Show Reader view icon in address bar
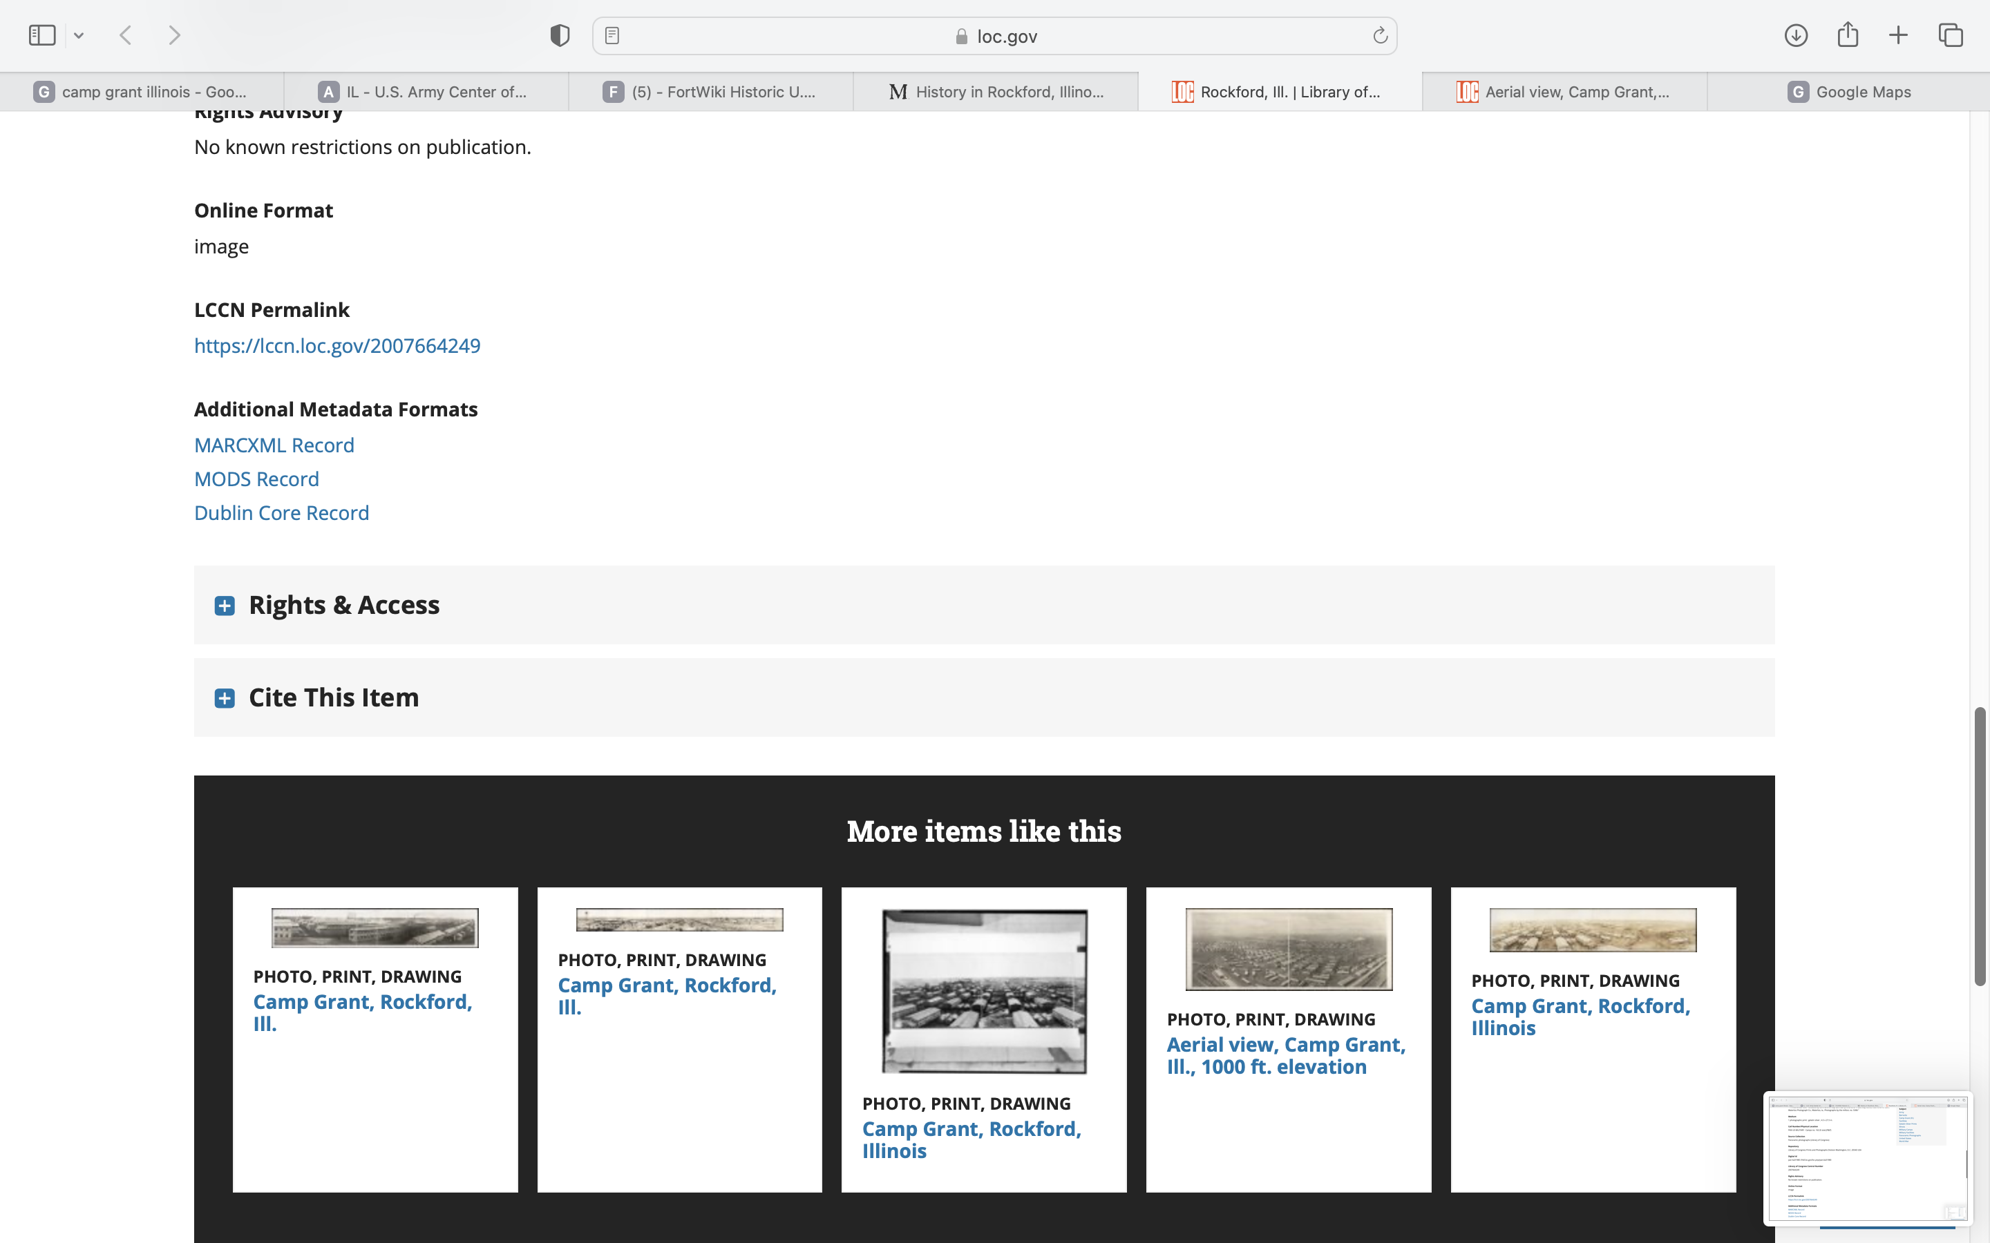Viewport: 1990px width, 1243px height. 612,35
